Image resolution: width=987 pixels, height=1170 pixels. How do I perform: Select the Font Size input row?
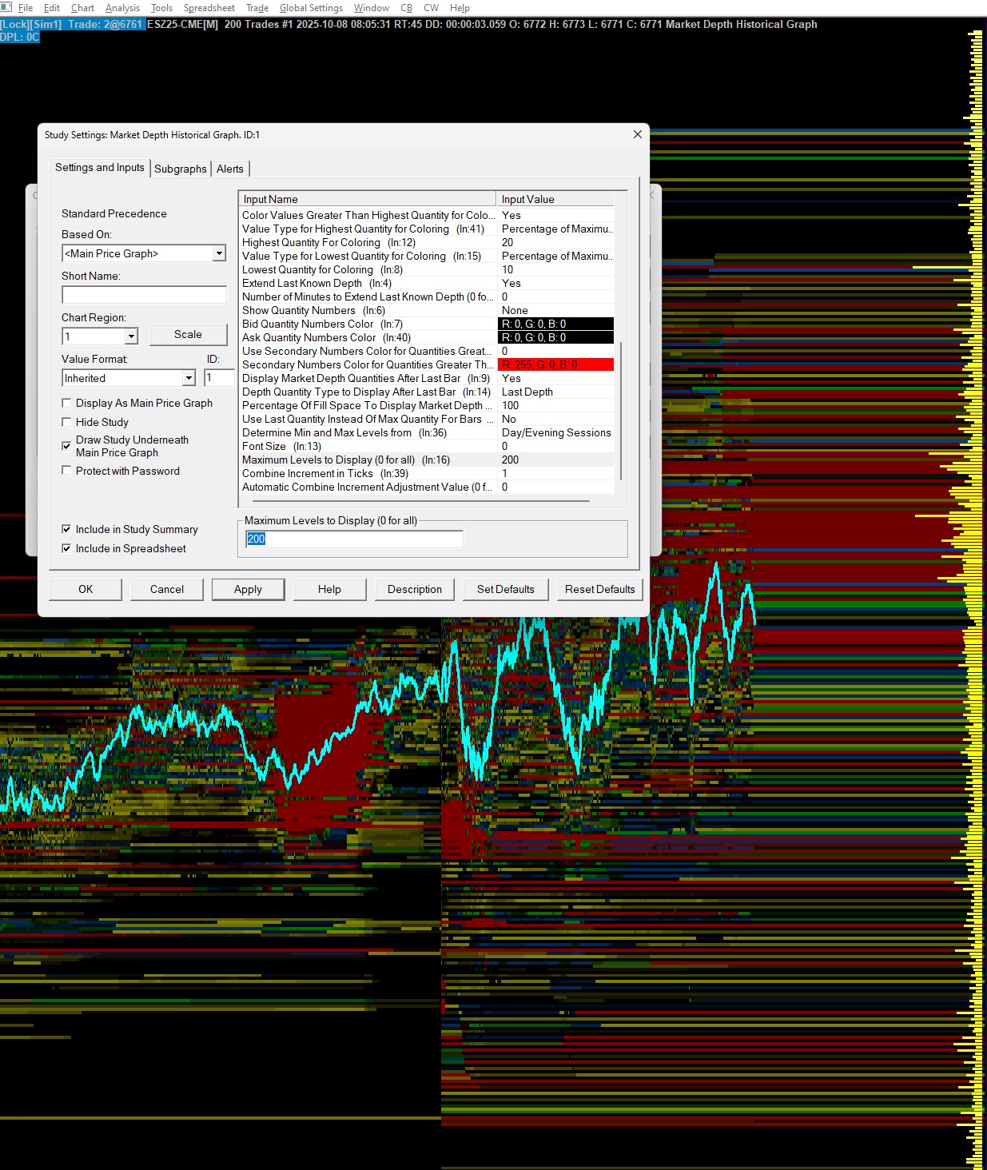(x=427, y=446)
